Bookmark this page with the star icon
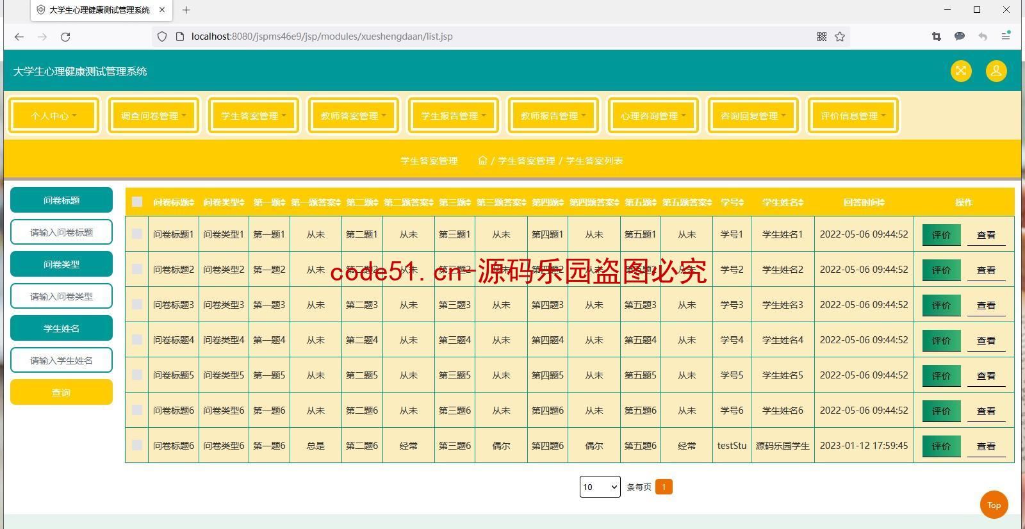The height and width of the screenshot is (529, 1025). pyautogui.click(x=840, y=37)
